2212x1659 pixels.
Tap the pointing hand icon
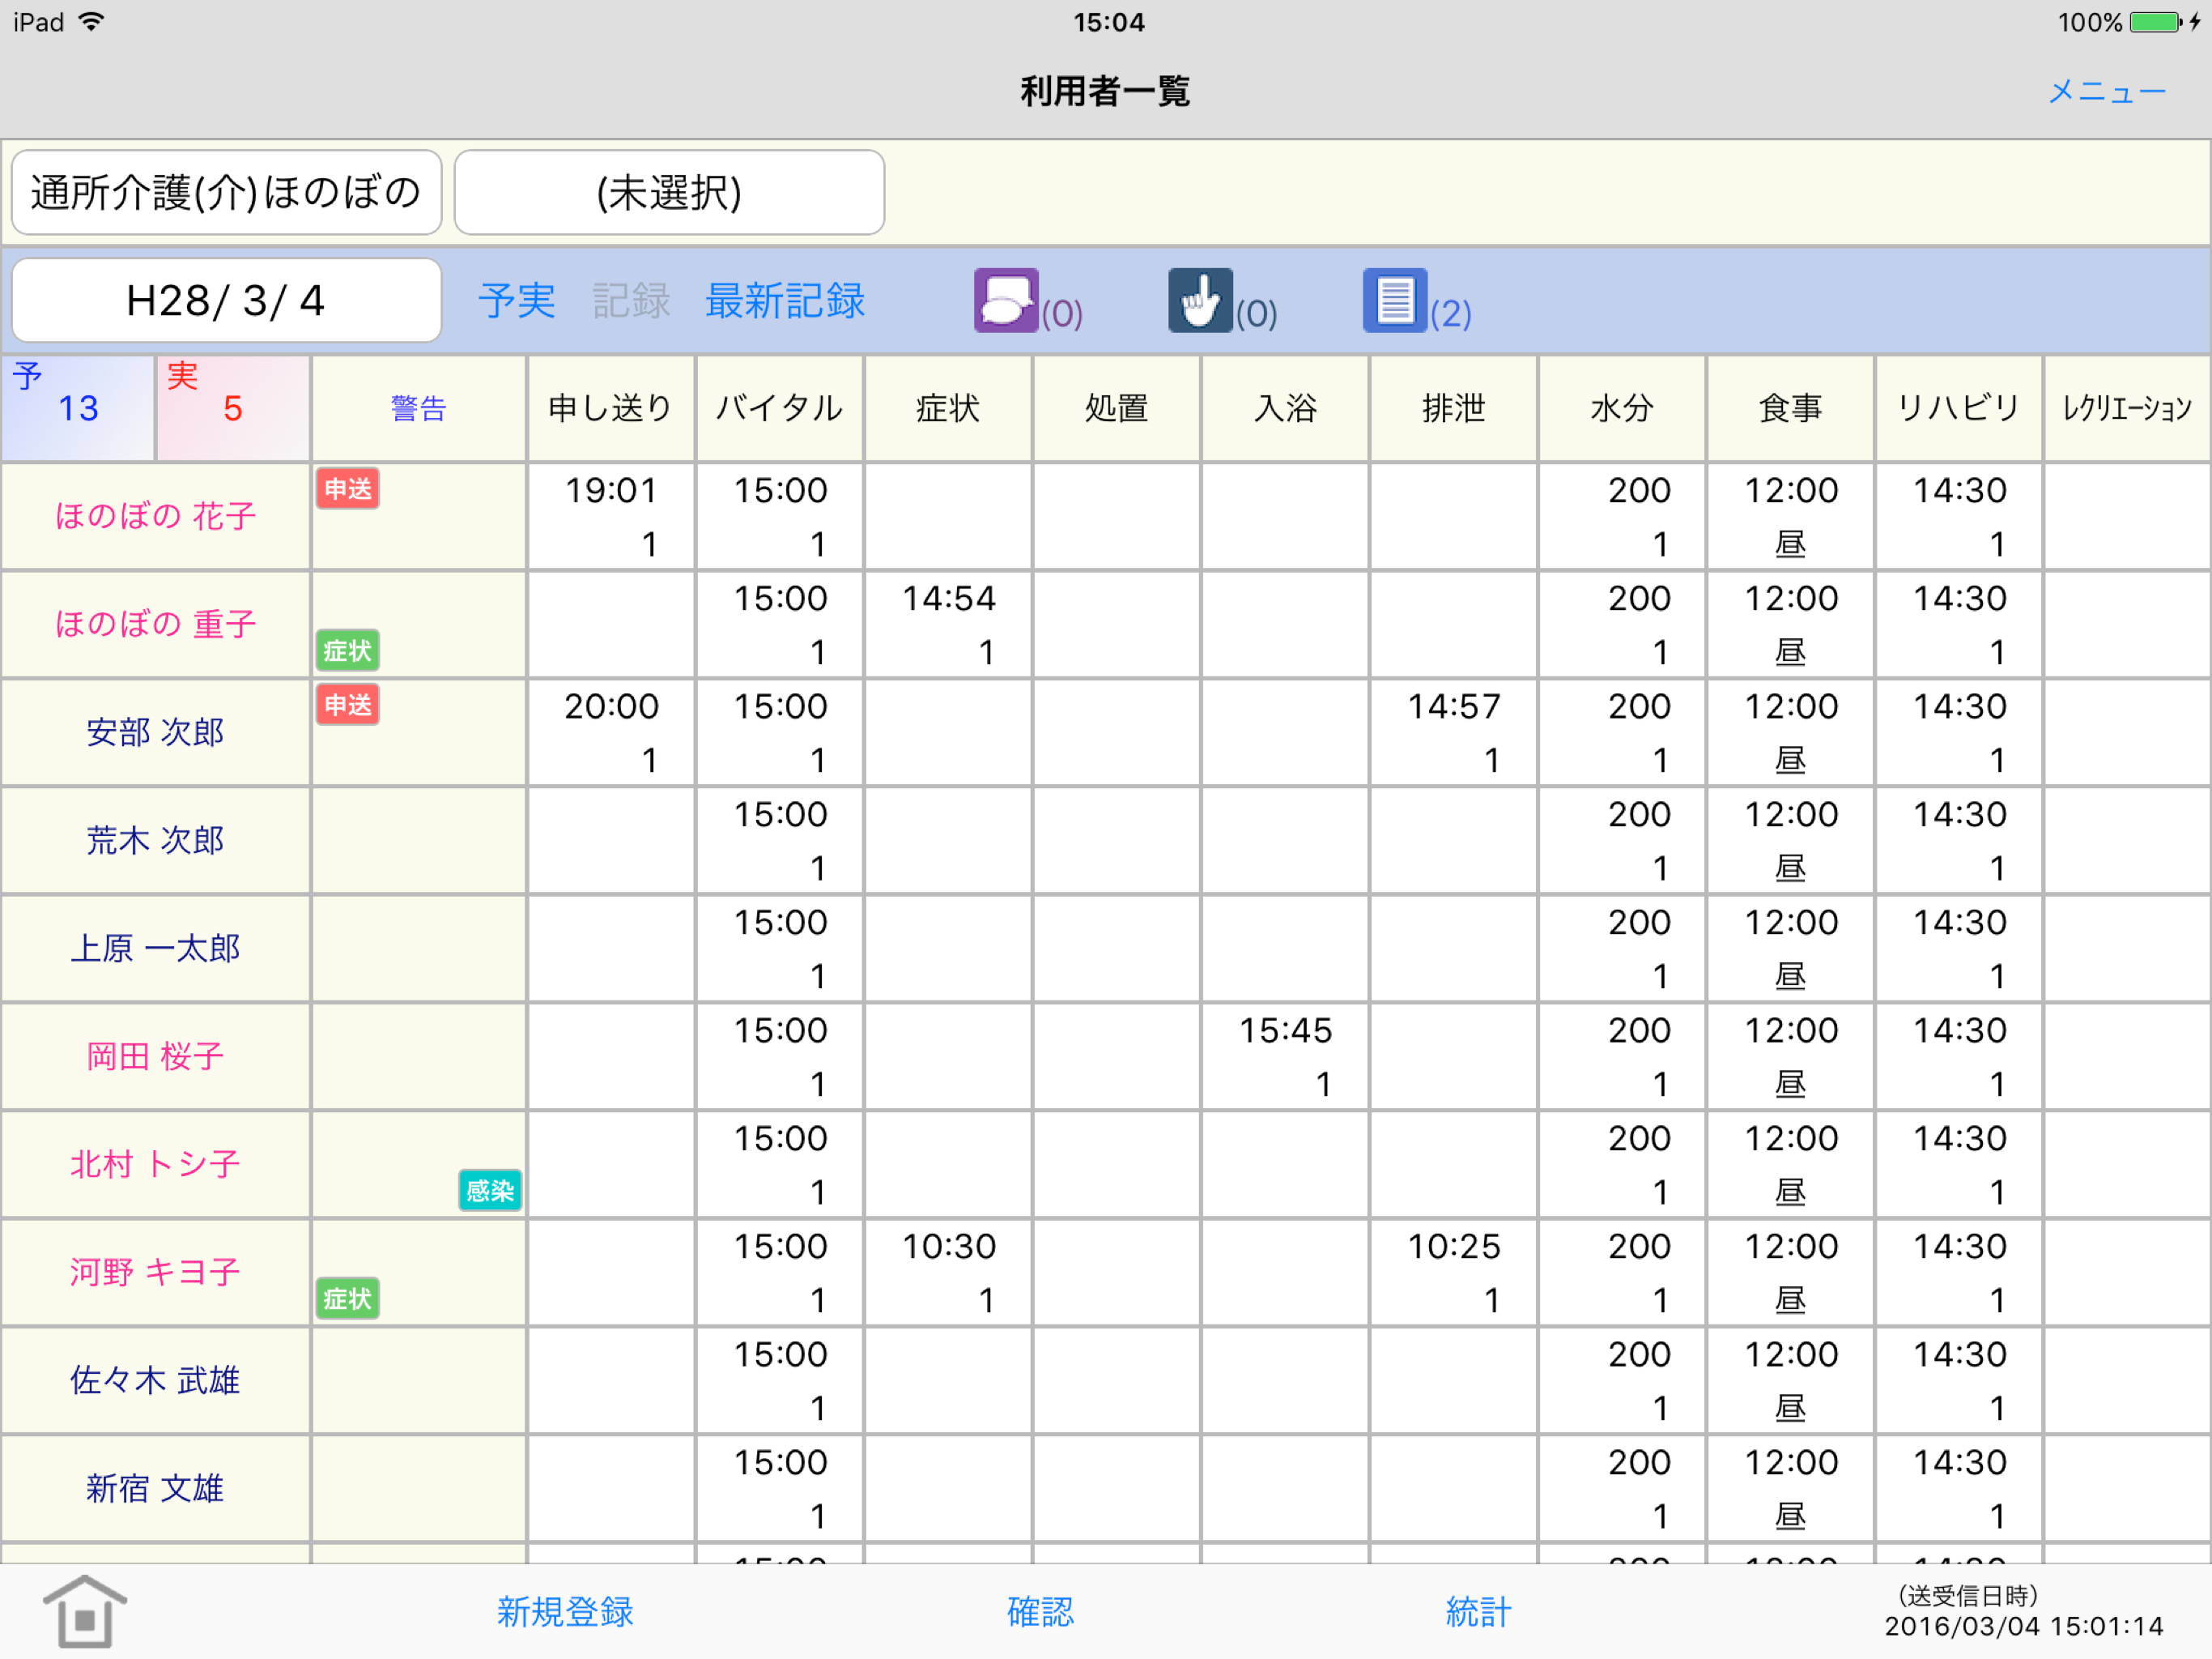(1200, 301)
